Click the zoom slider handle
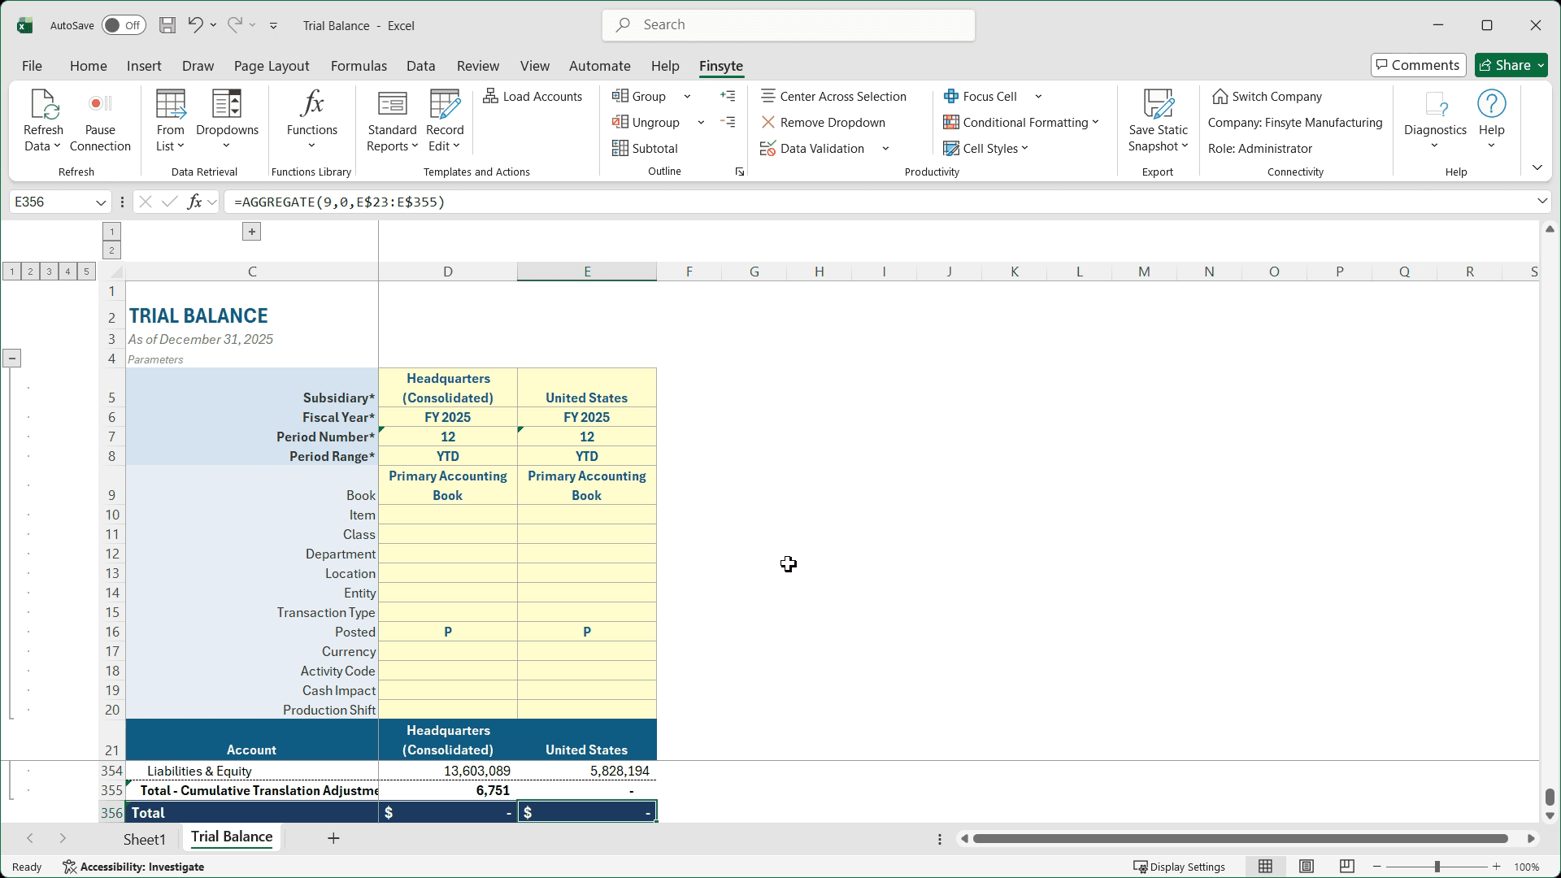The height and width of the screenshot is (878, 1561). click(1437, 867)
